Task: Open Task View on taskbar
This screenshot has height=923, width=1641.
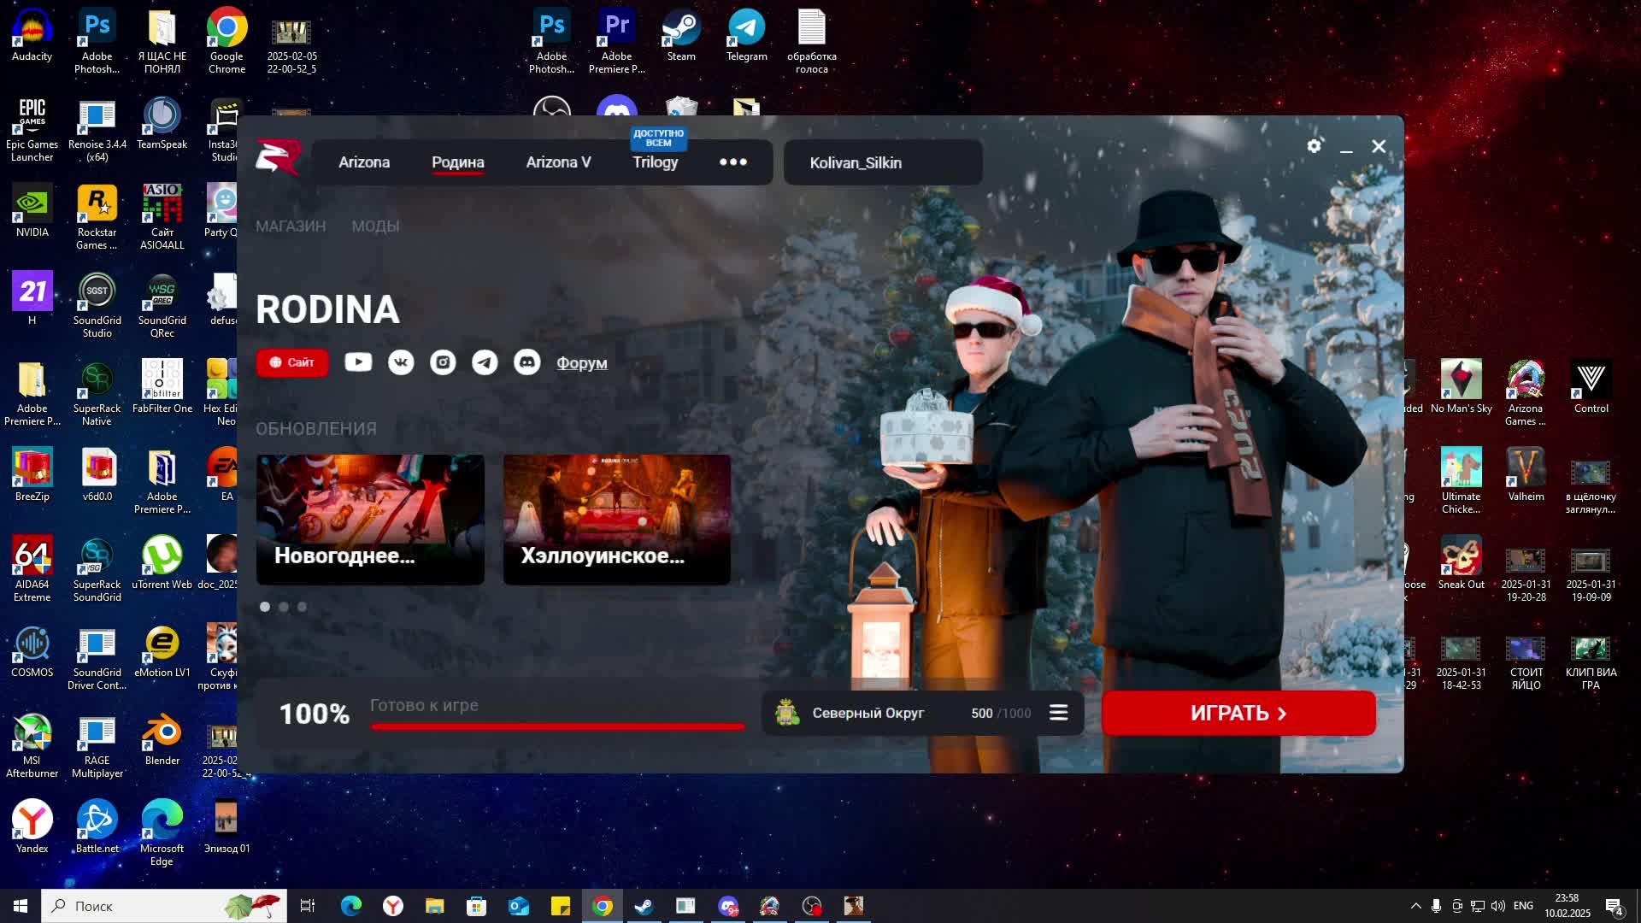Action: pos(308,906)
